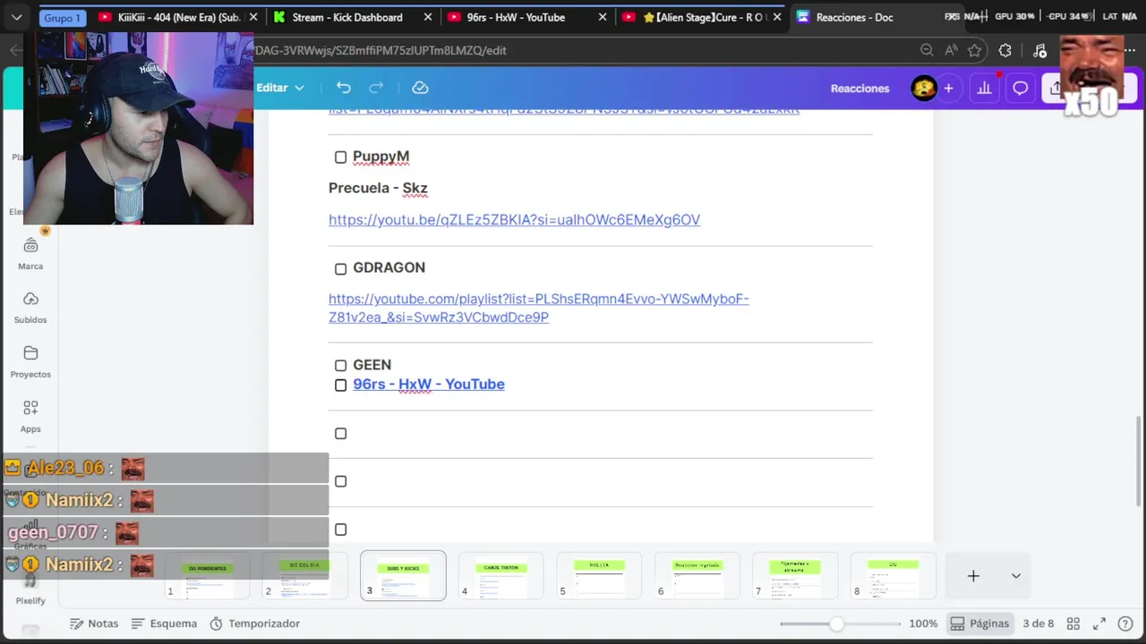Click the document vertical scrollbar
This screenshot has width=1146, height=644.
(x=1139, y=462)
